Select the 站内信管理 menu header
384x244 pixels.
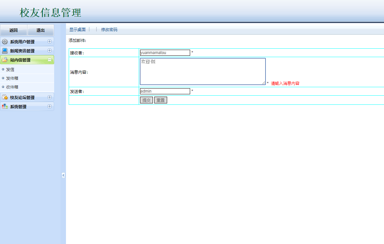[x=27, y=60]
